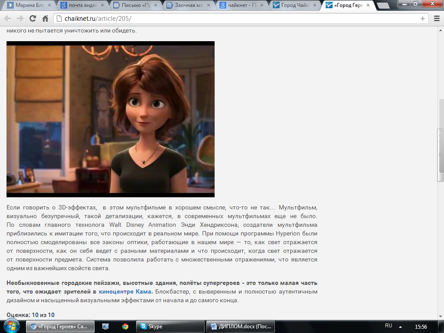
Task: Switch to the «Марина Бли» tab
Action: [x=28, y=5]
